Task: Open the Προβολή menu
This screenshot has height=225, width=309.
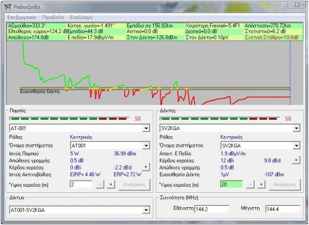Action: click(x=53, y=17)
